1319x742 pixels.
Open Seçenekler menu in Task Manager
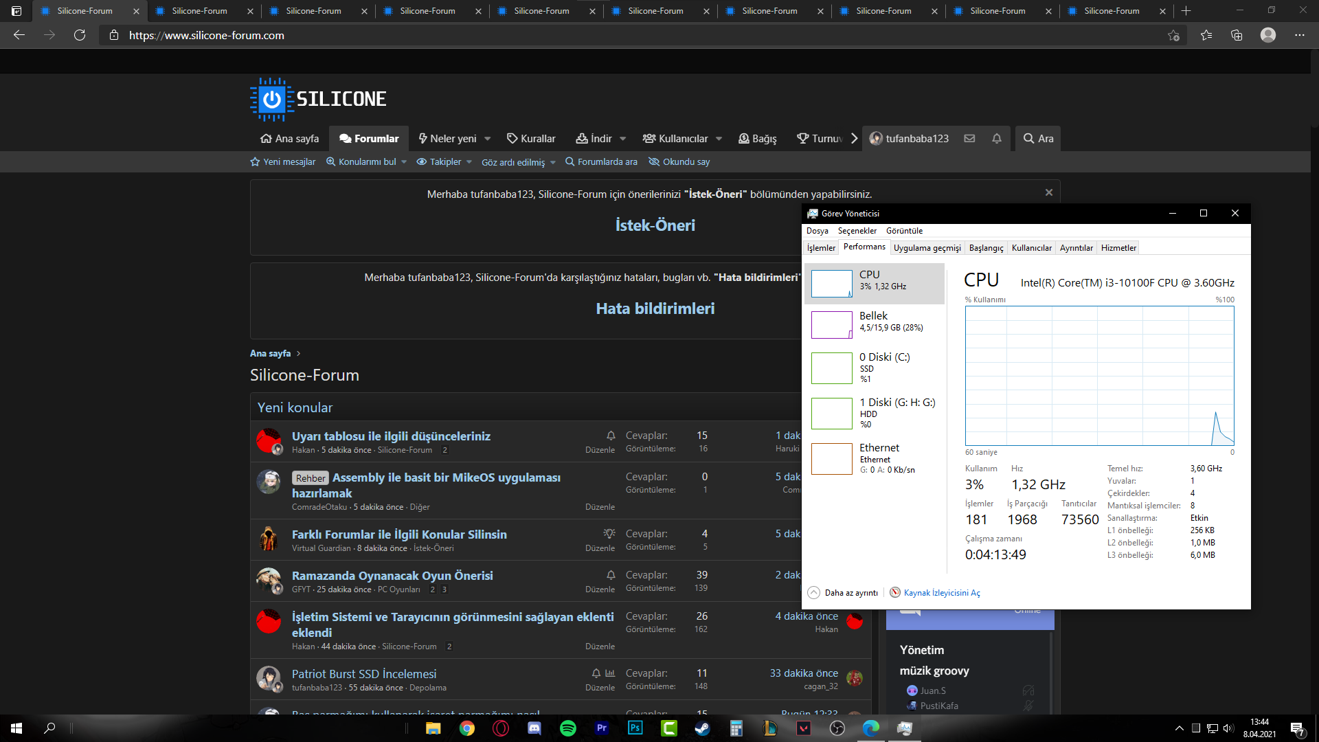pos(857,231)
